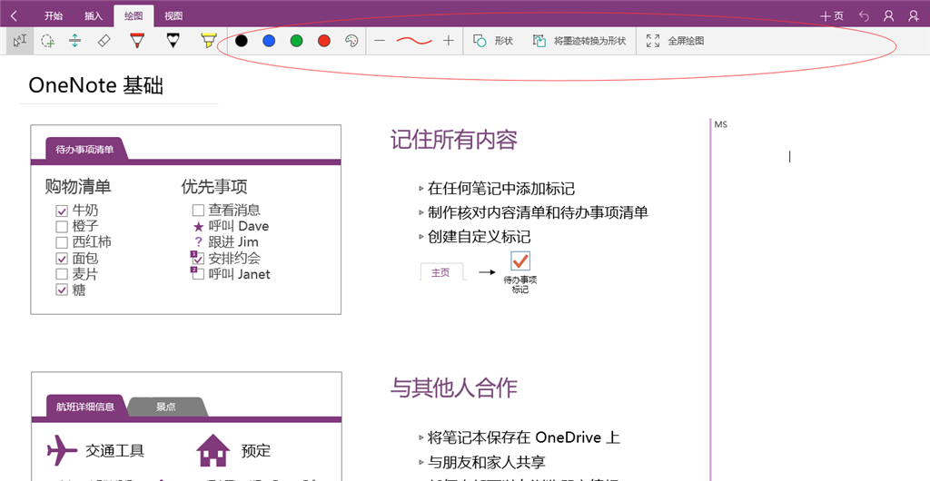Click the 与其他人合作 heading
This screenshot has width=930, height=481.
pyautogui.click(x=454, y=388)
